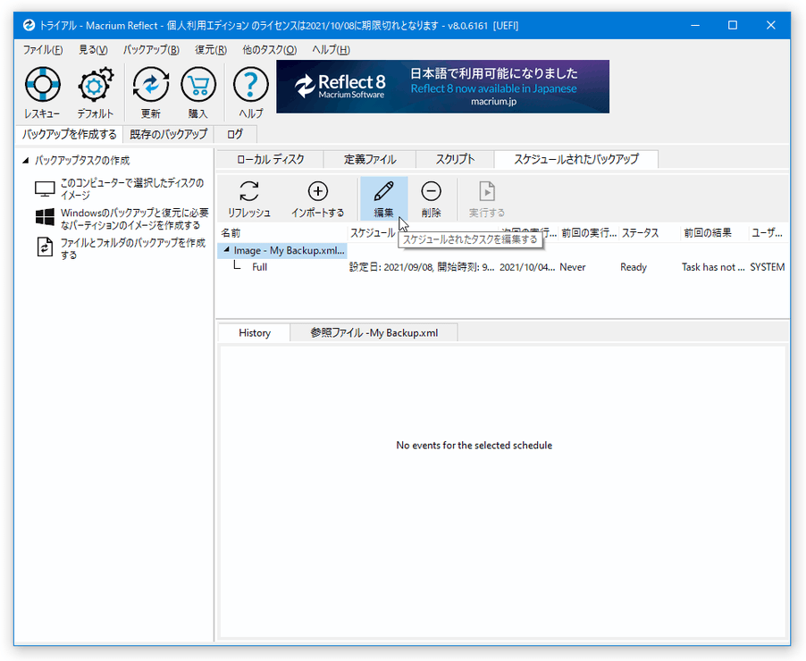Click the Never last run cell
The height and width of the screenshot is (661, 806).
(x=573, y=267)
